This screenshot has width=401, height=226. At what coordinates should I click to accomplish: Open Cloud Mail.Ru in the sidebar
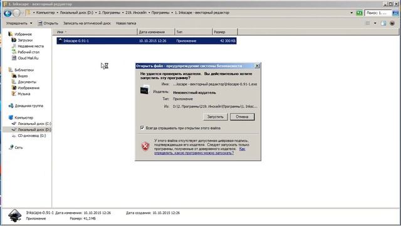point(28,58)
